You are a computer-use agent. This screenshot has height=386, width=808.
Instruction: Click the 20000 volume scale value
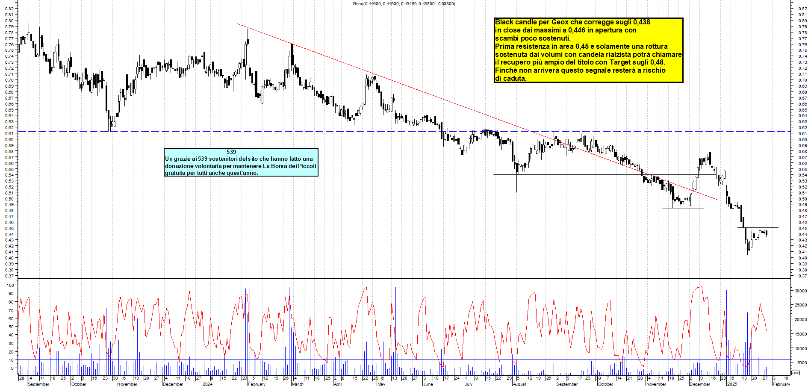tap(800, 319)
